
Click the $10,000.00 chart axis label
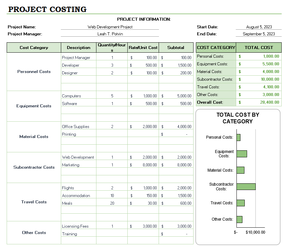coord(255,232)
